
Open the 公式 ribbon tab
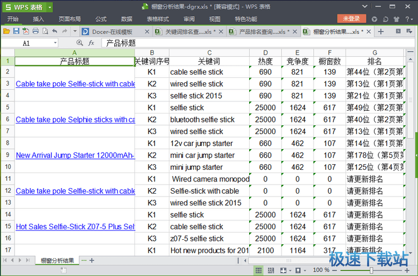pos(101,19)
